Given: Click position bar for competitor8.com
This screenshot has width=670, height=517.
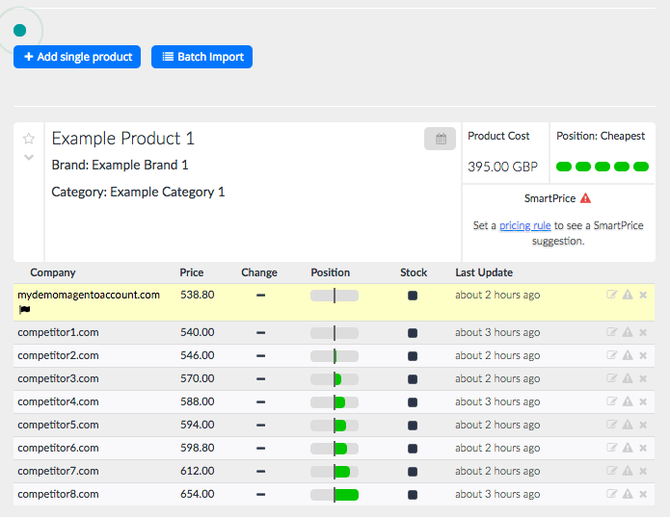Looking at the screenshot, I should point(335,495).
